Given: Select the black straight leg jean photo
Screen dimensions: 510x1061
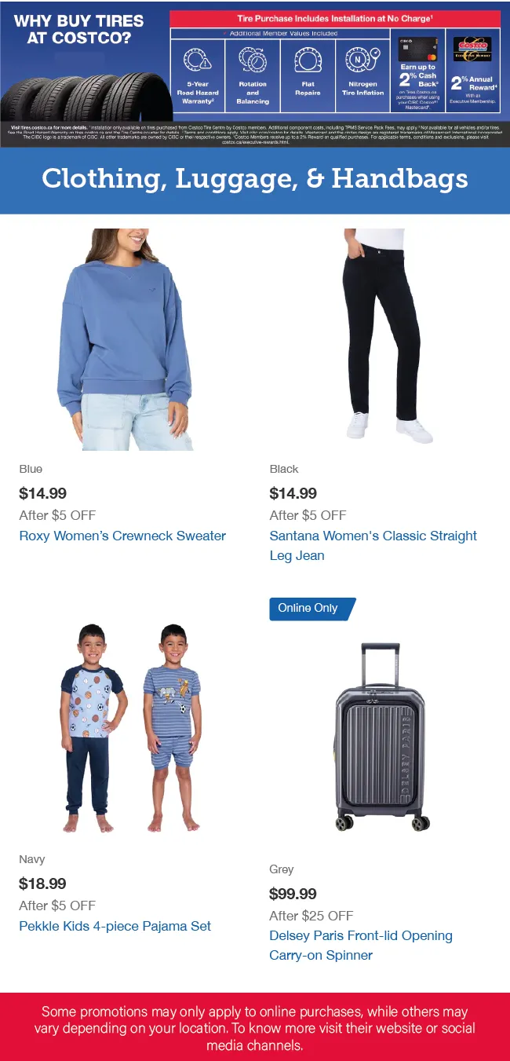Looking at the screenshot, I should [385, 335].
